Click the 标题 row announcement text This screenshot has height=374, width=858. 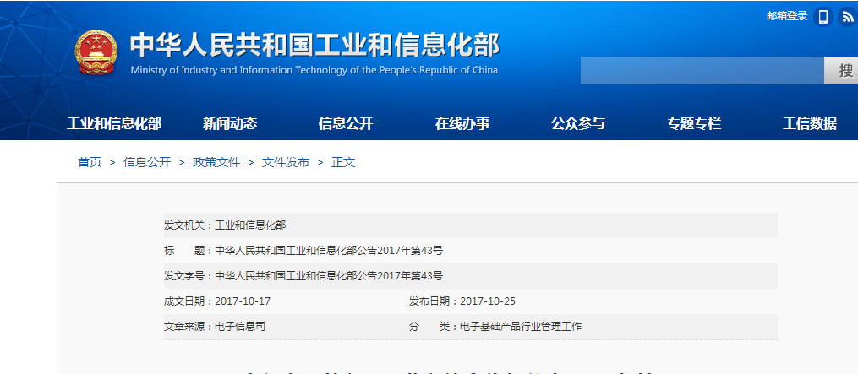[329, 251]
